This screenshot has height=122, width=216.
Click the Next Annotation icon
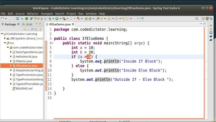click(x=109, y=19)
